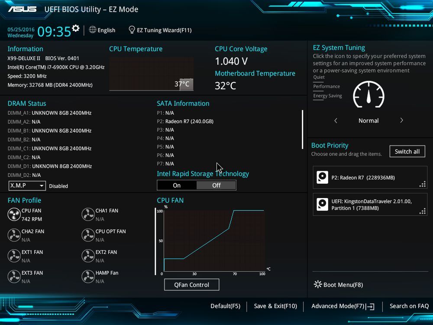Open Search on FAQ
This screenshot has height=325, width=433.
409,306
